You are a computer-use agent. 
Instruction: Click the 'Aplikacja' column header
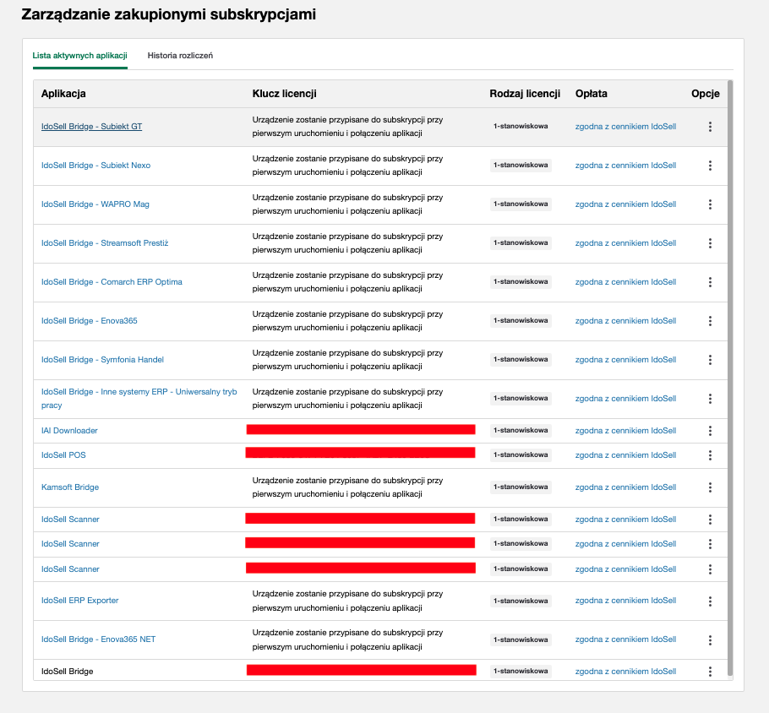click(63, 94)
